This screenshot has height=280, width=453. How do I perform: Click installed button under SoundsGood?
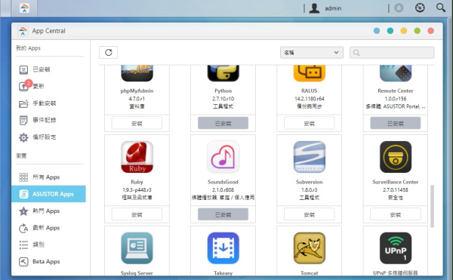223,214
